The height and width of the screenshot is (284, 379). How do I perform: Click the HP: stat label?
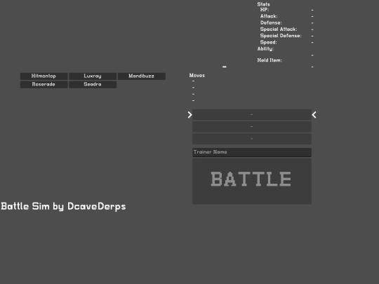[265, 10]
